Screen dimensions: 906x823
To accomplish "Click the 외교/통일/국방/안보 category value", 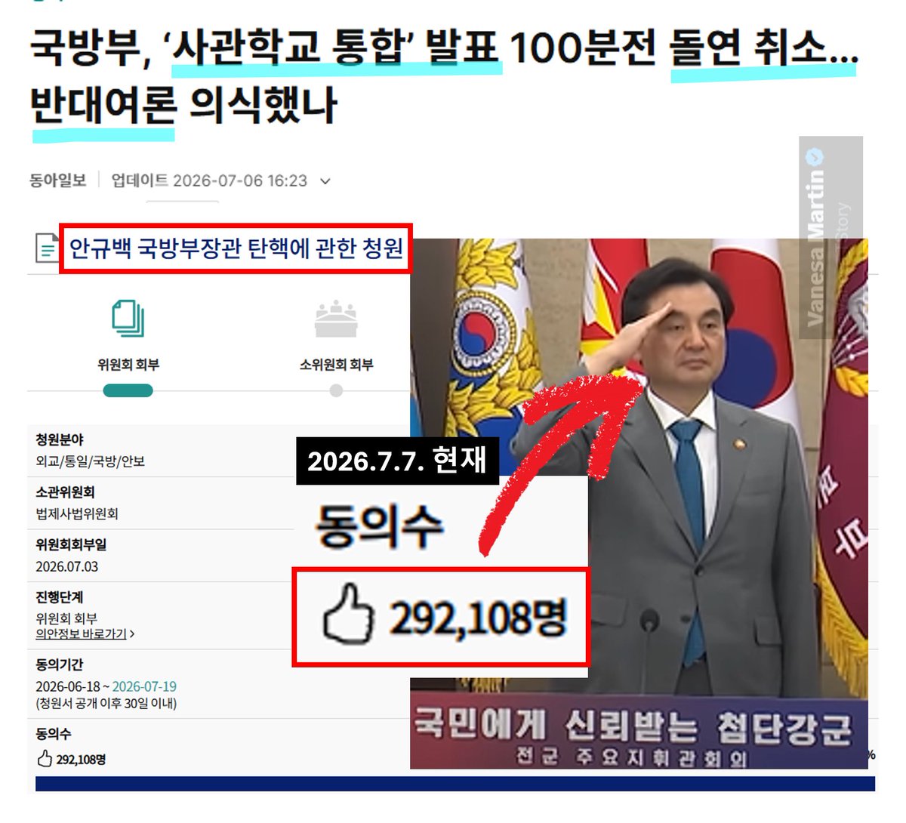I will click(x=90, y=461).
